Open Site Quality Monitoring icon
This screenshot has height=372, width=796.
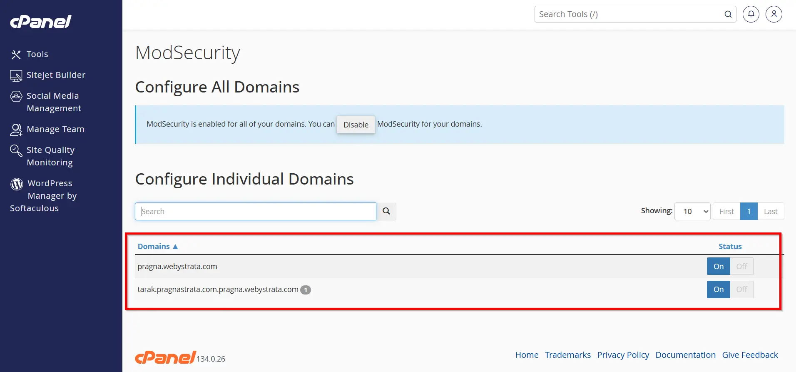pos(16,150)
